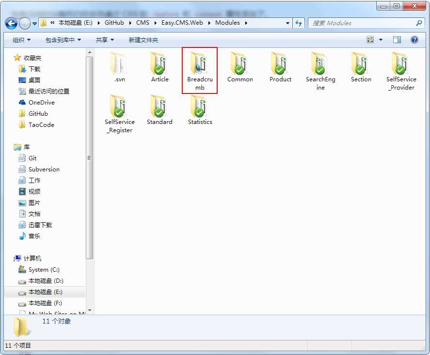The width and height of the screenshot is (430, 355).
Task: Expand arrow after Modules in breadcrumb
Action: (246, 23)
